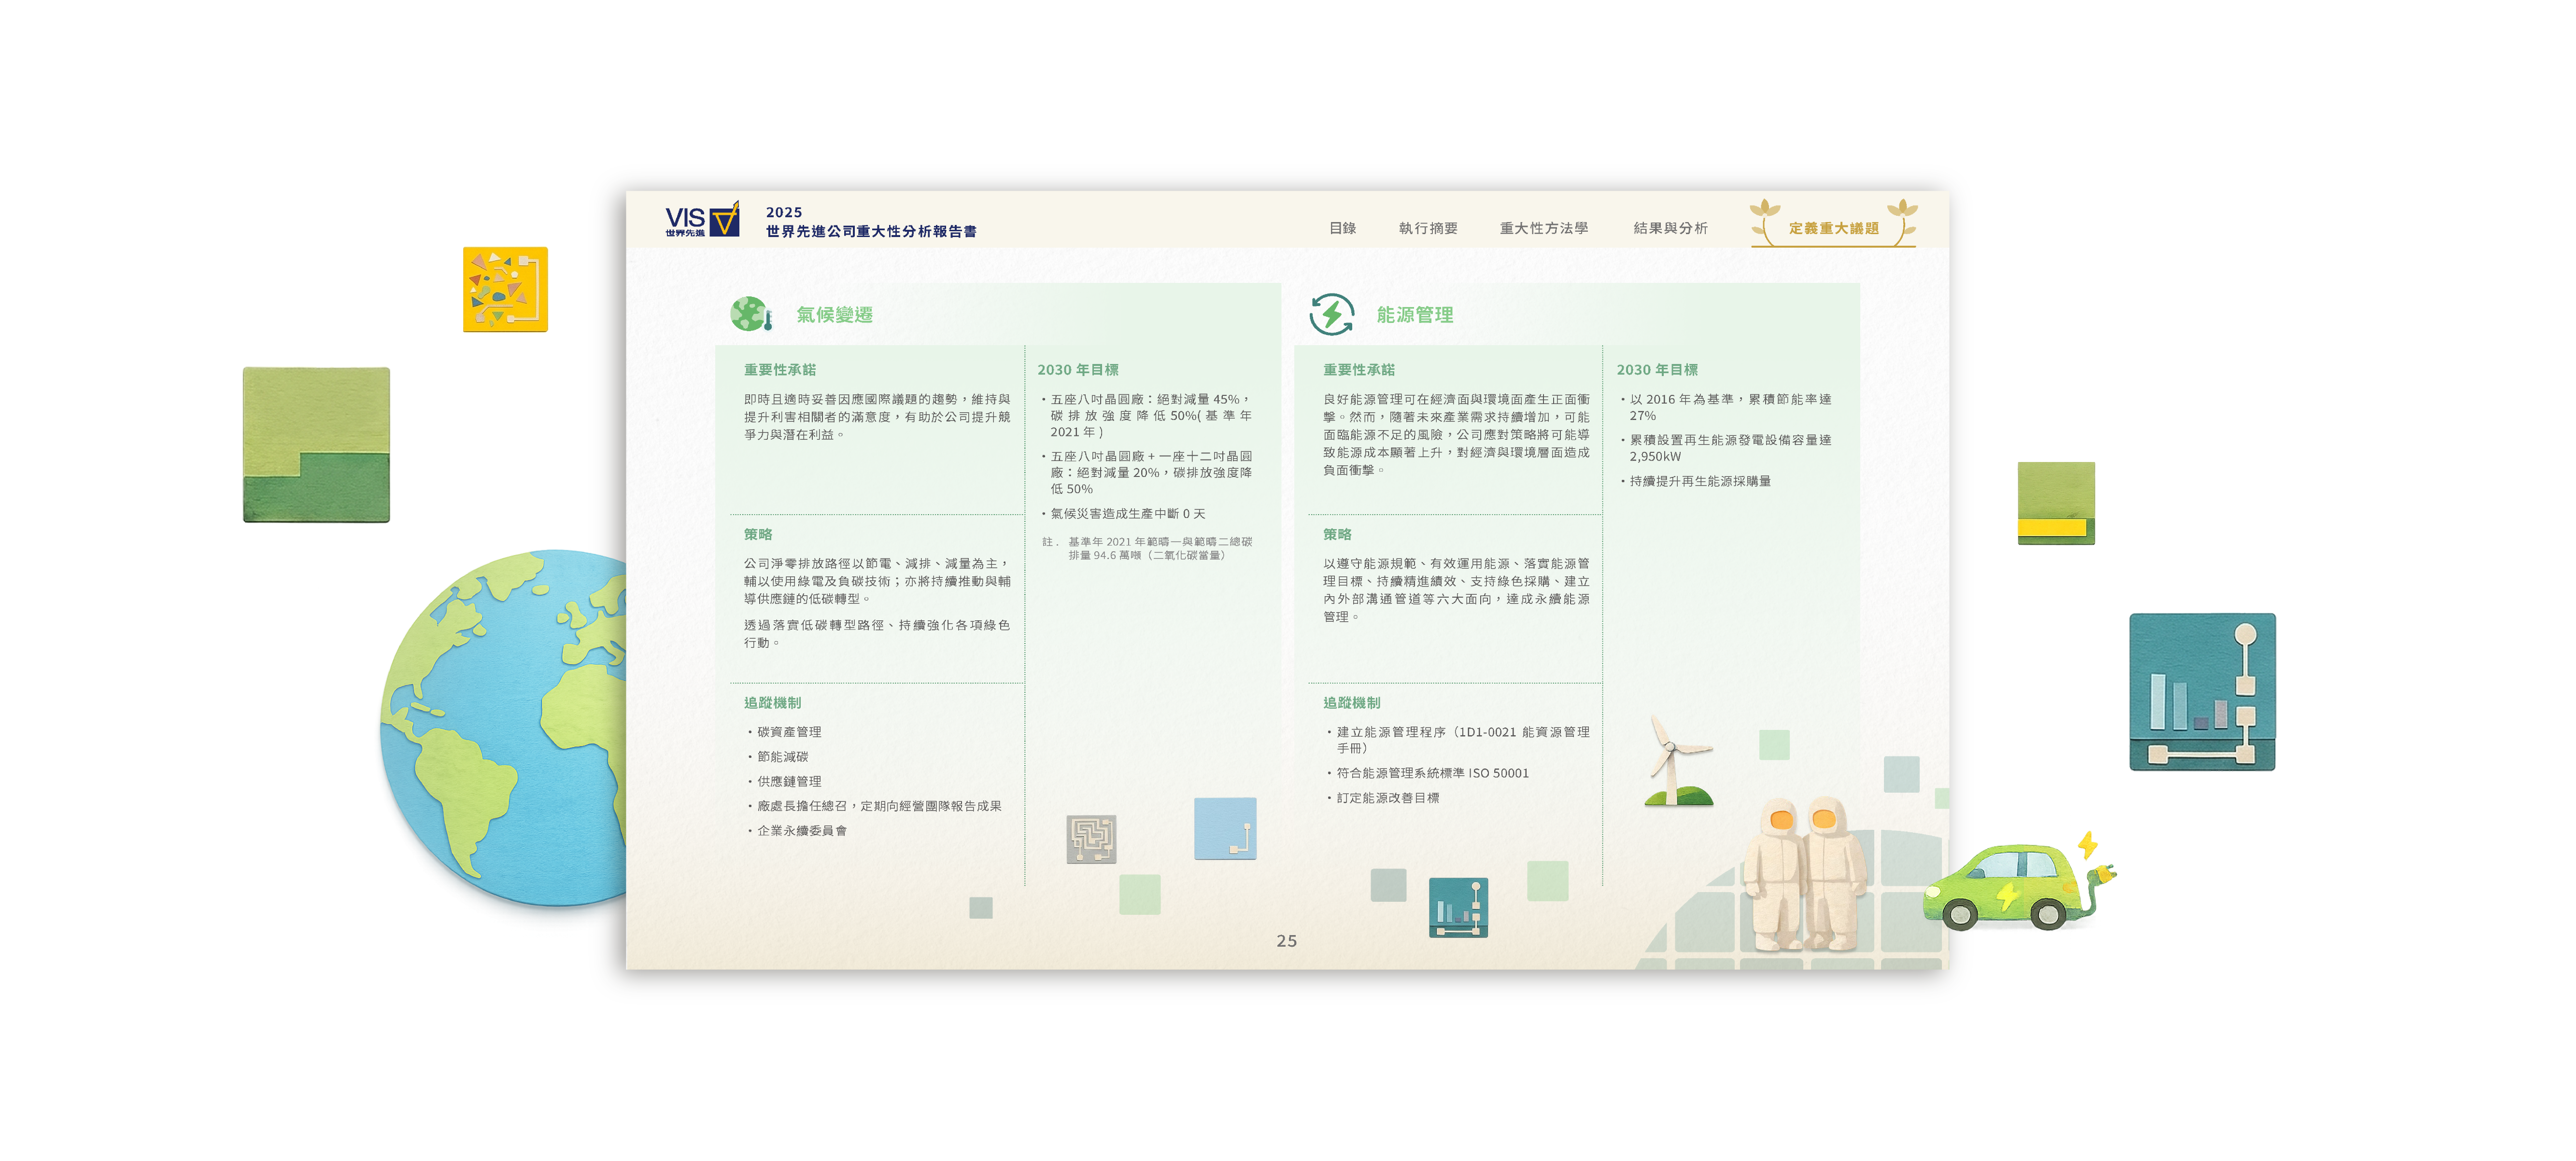Screen dimensions: 2576x1161
Task: Open the 執行摘要 navigation tab
Action: click(x=1427, y=228)
